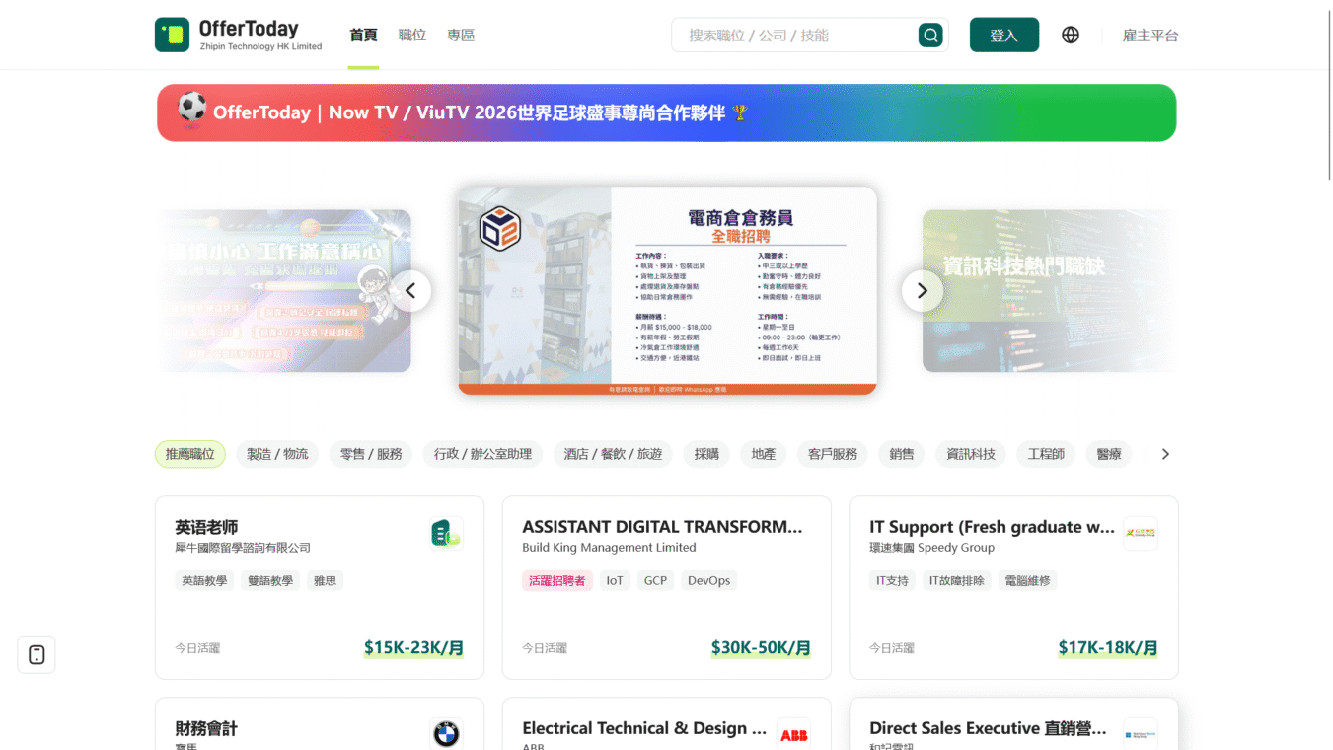Open the 英语老师 job title
Screen dimensions: 1333x750
click(206, 527)
